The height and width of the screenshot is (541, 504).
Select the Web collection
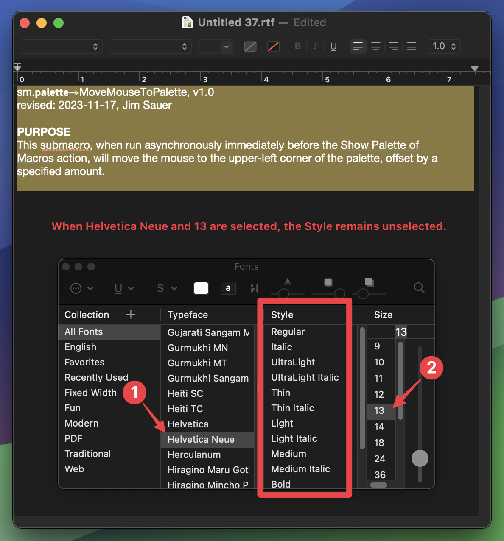pos(109,469)
